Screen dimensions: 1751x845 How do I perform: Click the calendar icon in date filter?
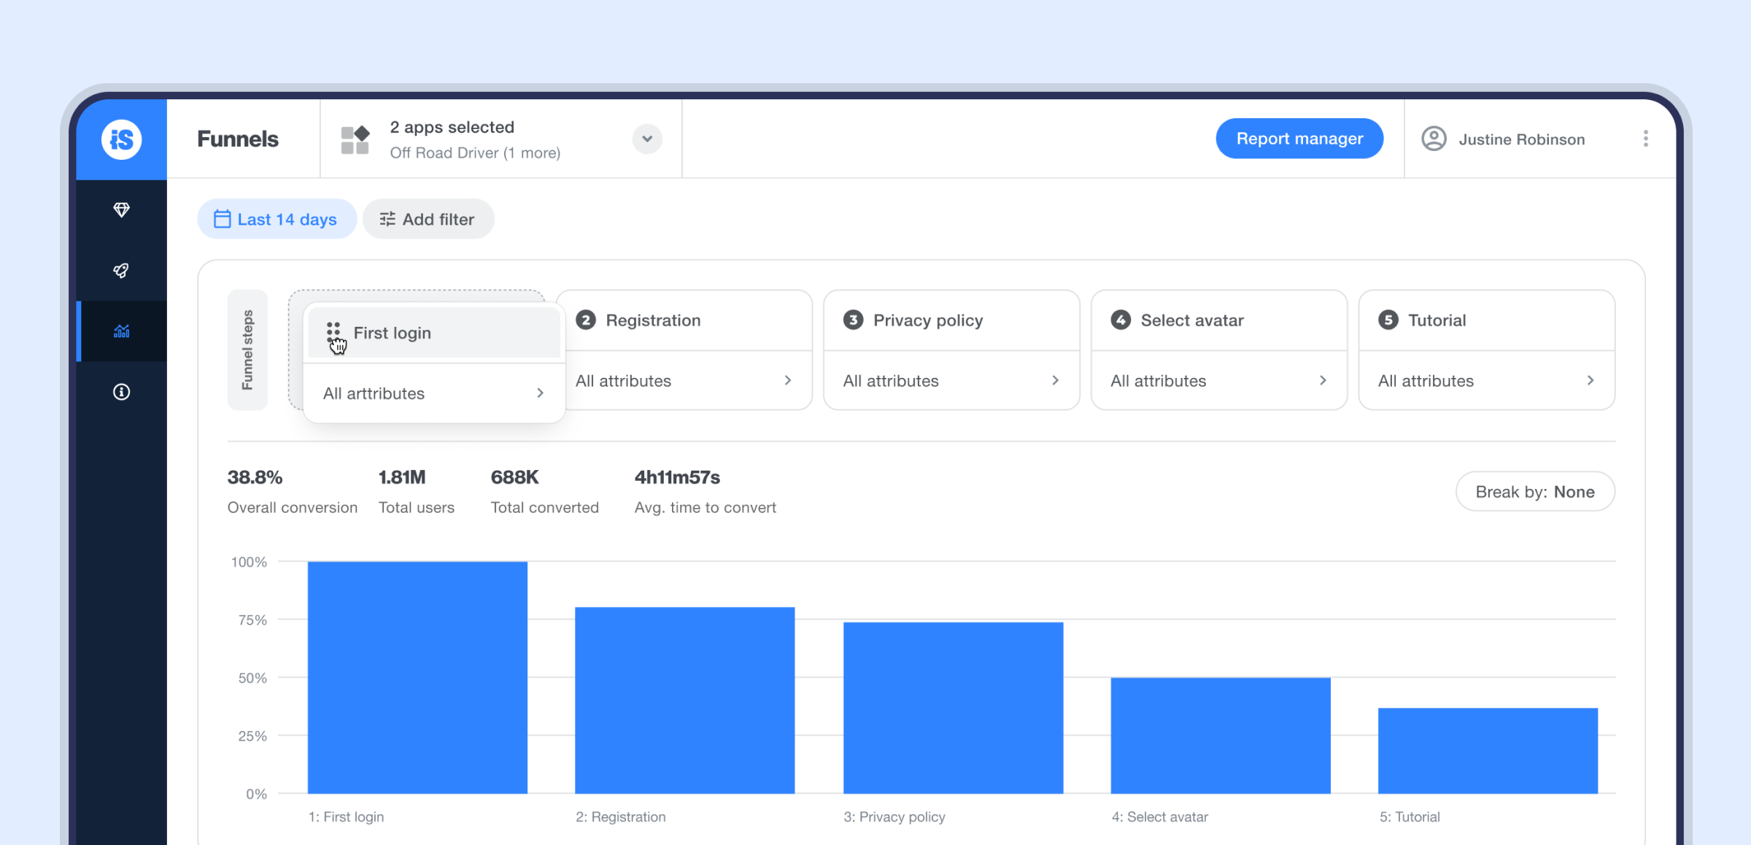(222, 219)
